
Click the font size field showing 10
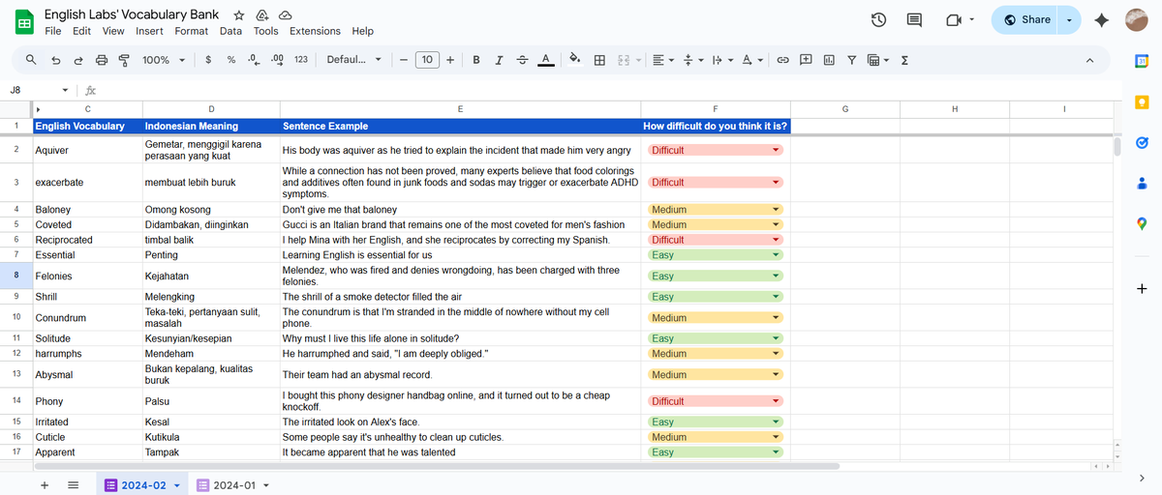pyautogui.click(x=427, y=60)
